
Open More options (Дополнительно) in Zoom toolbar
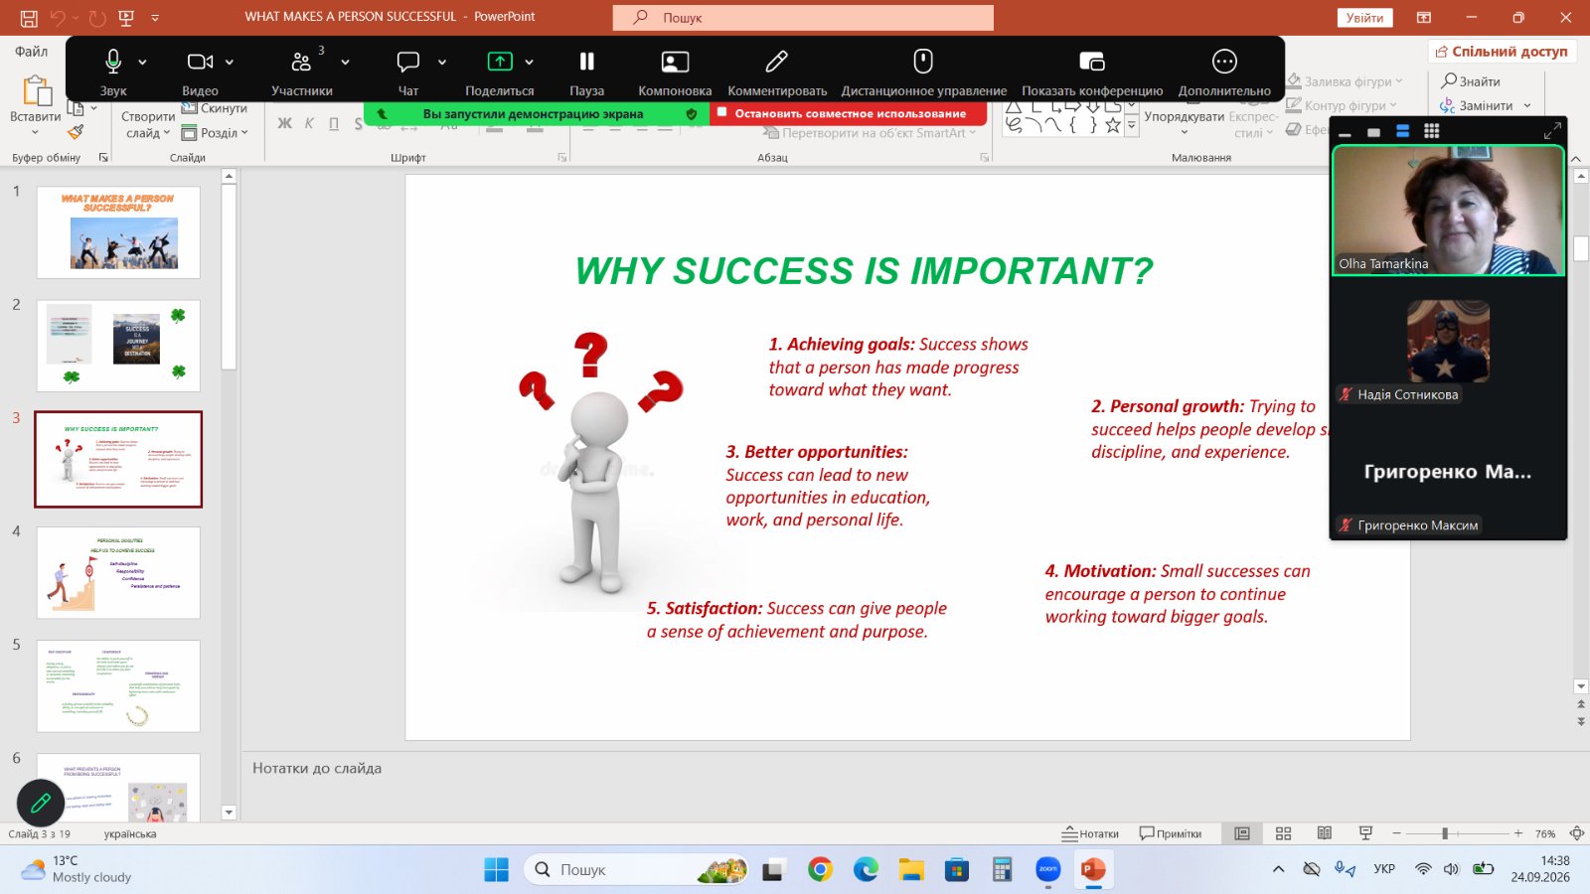1224,73
